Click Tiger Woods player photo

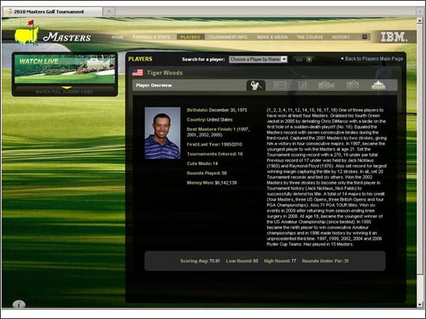point(162,133)
